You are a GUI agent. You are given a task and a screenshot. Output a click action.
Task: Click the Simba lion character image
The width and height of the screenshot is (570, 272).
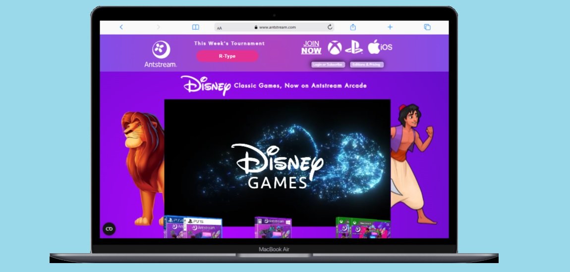point(143,168)
